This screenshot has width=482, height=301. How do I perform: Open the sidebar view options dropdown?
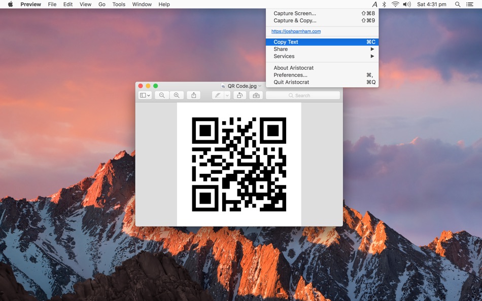145,96
